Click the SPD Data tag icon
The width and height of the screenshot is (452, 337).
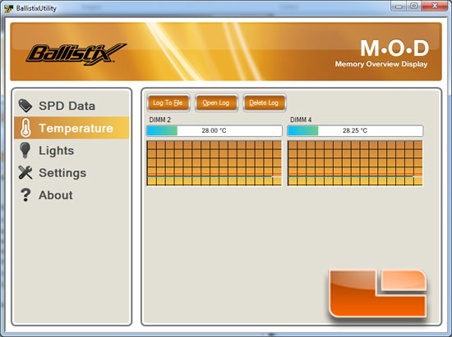pos(25,106)
